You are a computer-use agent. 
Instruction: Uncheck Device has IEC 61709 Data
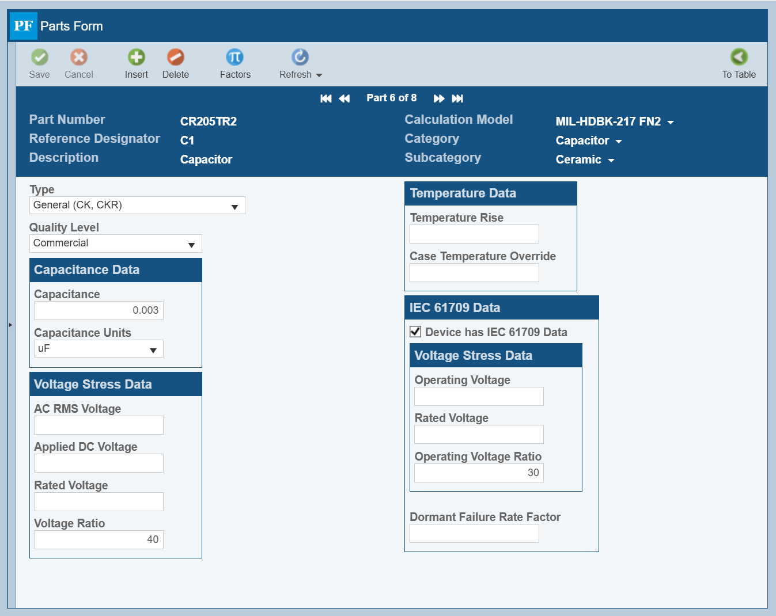(x=415, y=332)
